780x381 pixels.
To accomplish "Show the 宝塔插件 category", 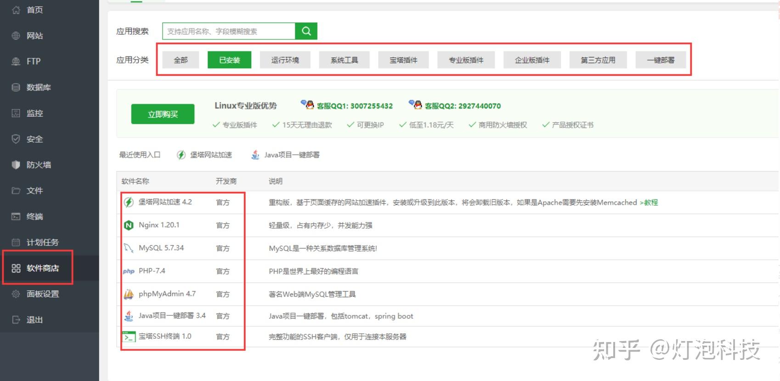I will click(x=403, y=60).
